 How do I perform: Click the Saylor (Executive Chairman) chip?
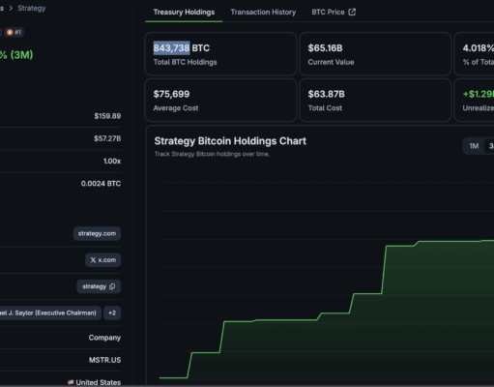(x=49, y=313)
